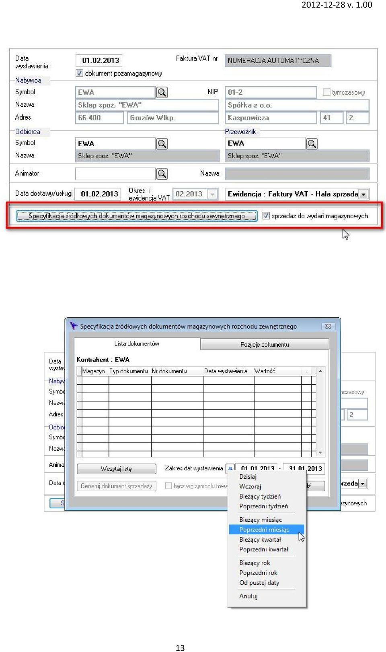The image size is (386, 652).
Task: Click end date field in dialog
Action: (304, 468)
